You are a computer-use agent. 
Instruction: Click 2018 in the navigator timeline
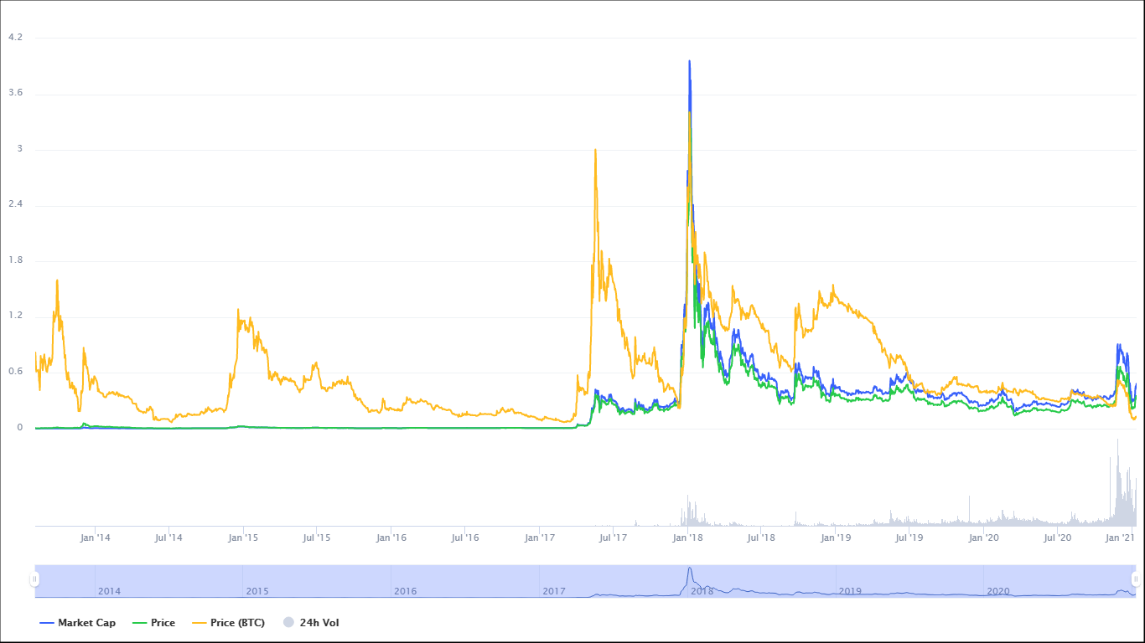[x=702, y=591]
